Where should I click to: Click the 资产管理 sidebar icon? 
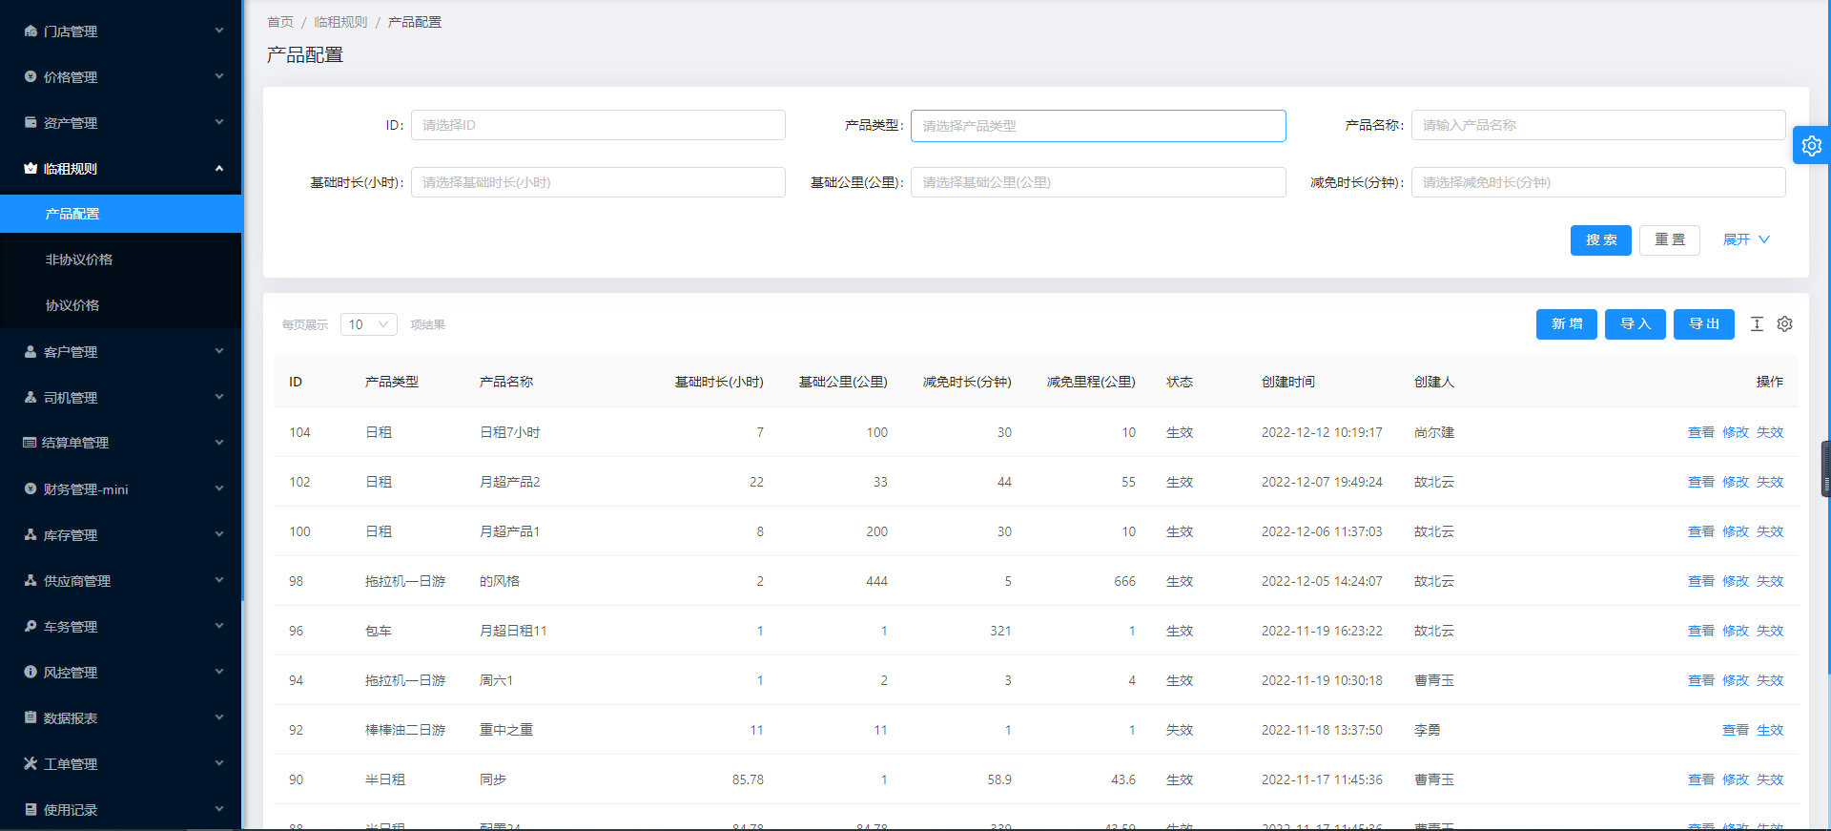31,123
